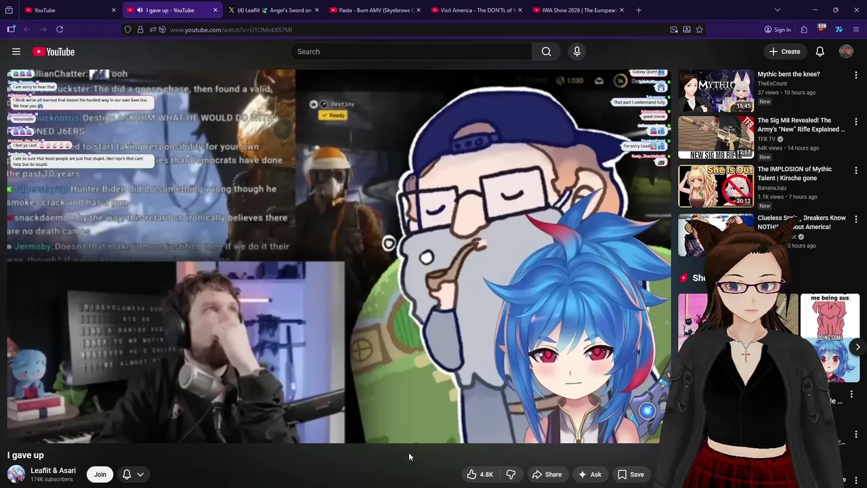Screen dimensions: 867x488
Task: Open more options for Mythic bent the knee
Action: pos(856,75)
